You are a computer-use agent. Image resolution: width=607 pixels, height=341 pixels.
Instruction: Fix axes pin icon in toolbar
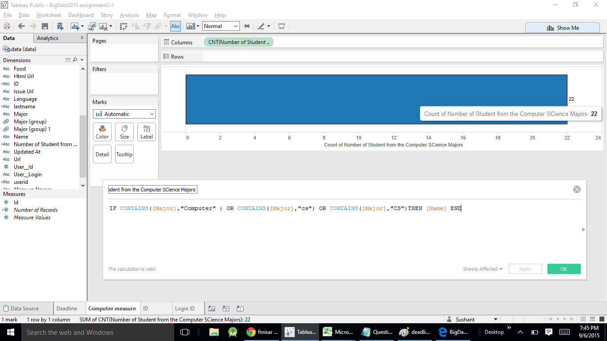pyautogui.click(x=246, y=26)
